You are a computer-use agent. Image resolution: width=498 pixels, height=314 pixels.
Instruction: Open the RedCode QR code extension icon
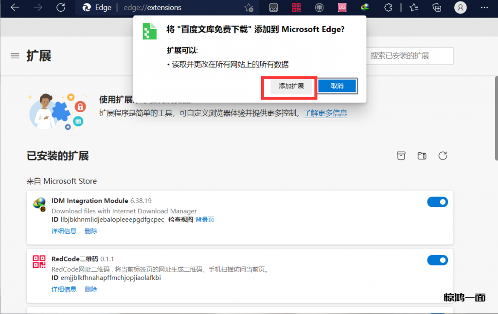pos(297,8)
